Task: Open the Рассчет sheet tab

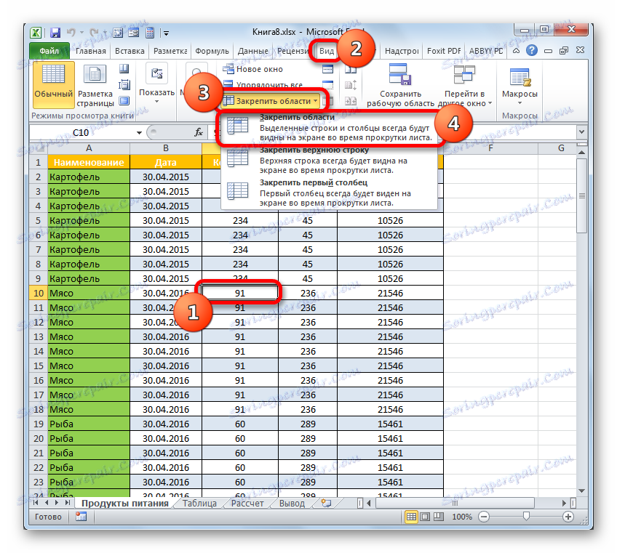Action: tap(247, 503)
